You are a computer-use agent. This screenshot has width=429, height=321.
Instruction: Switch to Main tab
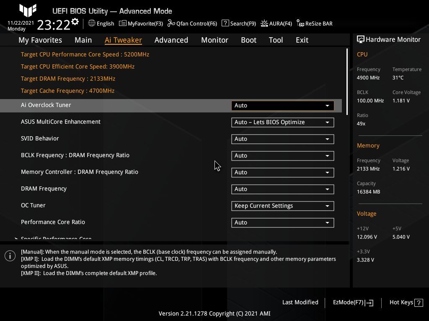(83, 40)
